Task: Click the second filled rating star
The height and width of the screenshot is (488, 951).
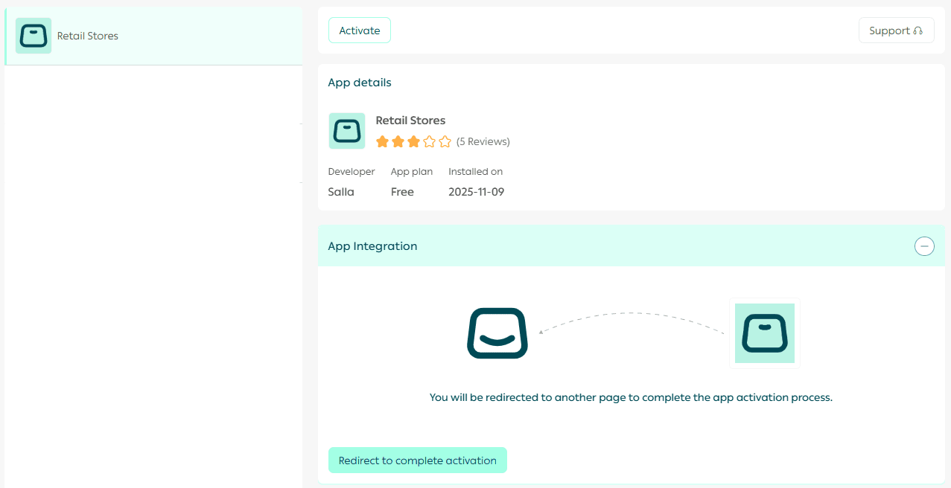Action: 398,141
